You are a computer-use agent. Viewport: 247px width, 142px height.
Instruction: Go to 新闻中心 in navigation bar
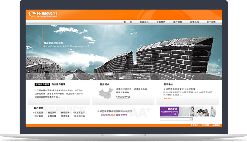(x=144, y=22)
